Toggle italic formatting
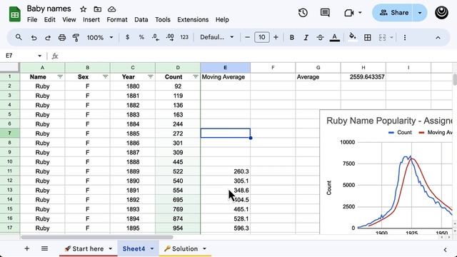The width and height of the screenshot is (457, 257). [x=306, y=38]
